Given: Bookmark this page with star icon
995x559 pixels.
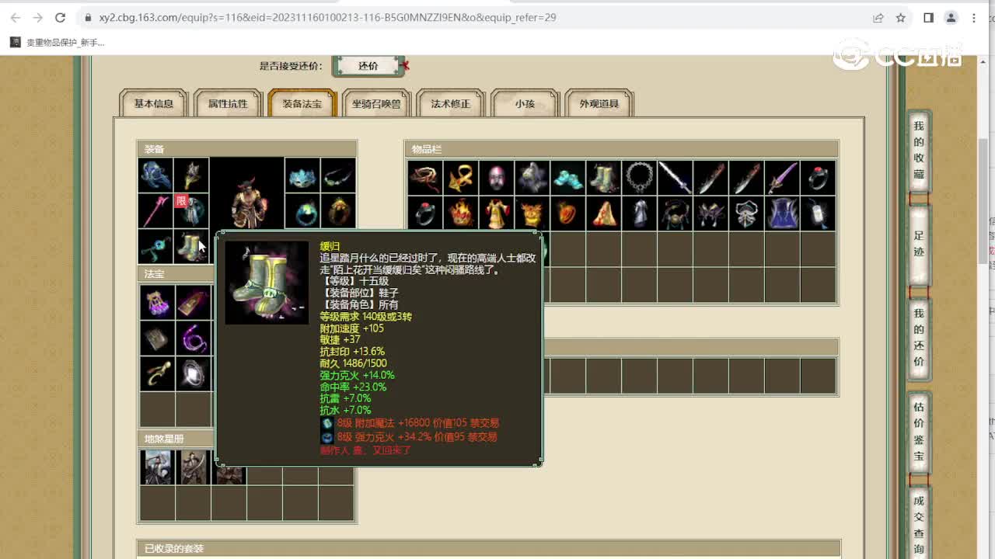Looking at the screenshot, I should click(x=900, y=17).
